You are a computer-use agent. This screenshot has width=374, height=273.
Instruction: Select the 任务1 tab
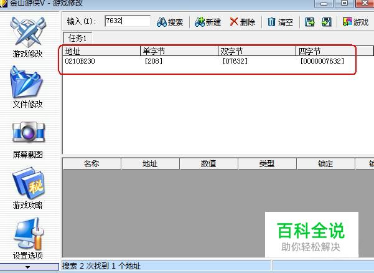click(x=78, y=38)
